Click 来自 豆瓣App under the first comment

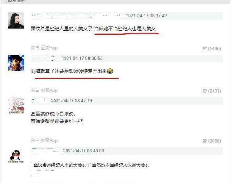coord(44,48)
